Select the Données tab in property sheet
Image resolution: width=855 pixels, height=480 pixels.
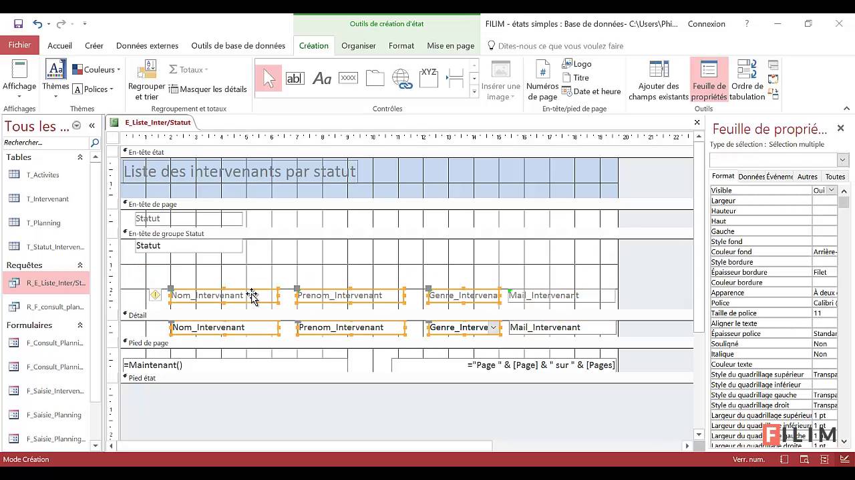(x=751, y=177)
